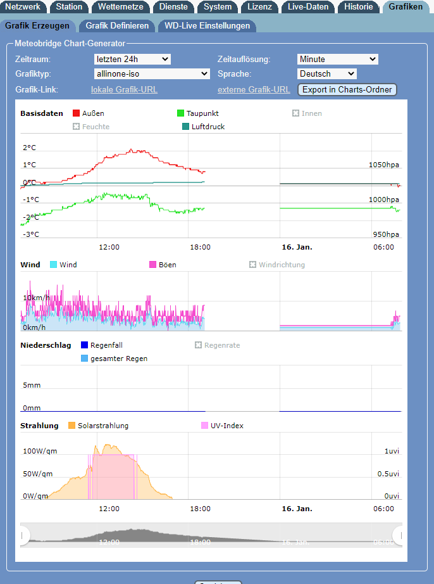Show the disabled Feuchte series

point(77,127)
